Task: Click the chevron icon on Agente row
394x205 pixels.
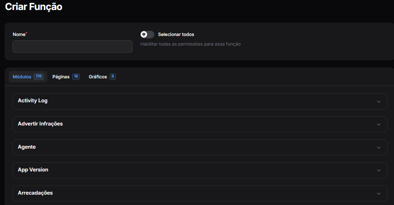Action: point(378,147)
